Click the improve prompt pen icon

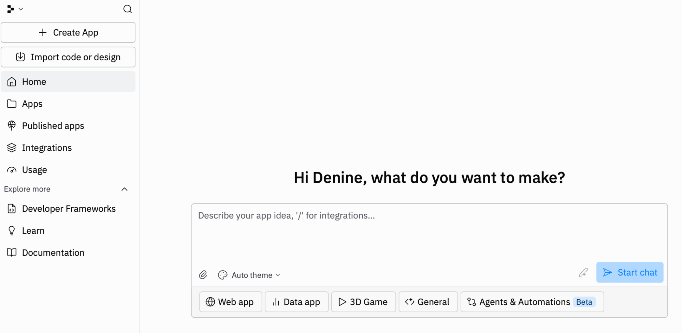[x=583, y=273]
